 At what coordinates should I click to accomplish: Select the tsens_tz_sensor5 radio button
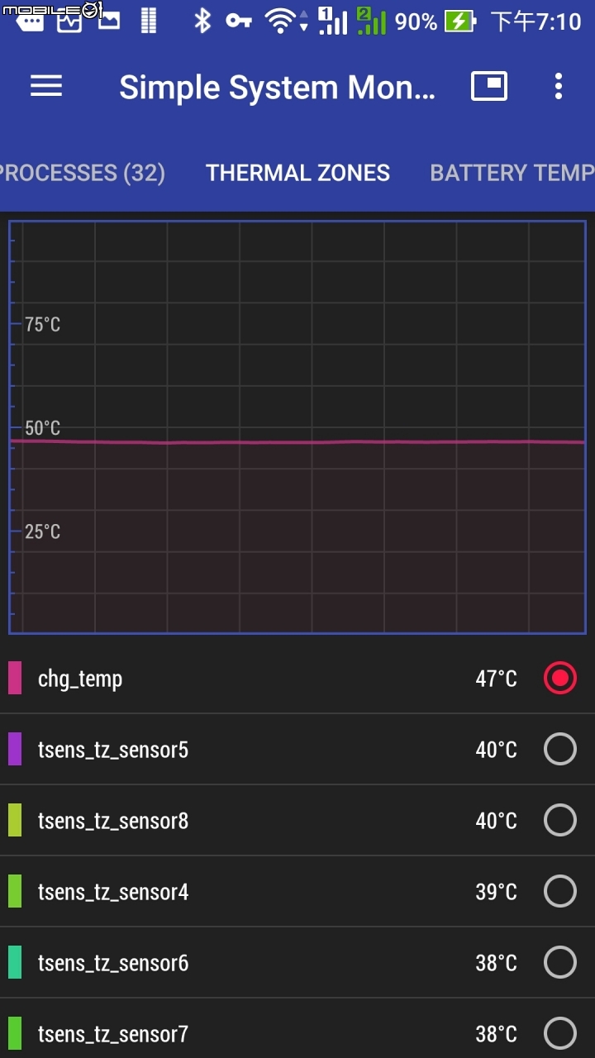[560, 750]
